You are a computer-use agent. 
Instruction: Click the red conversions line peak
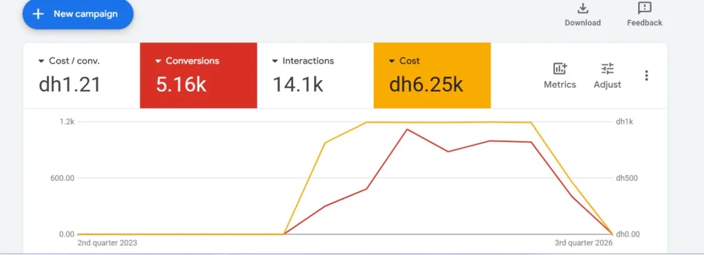[407, 130]
